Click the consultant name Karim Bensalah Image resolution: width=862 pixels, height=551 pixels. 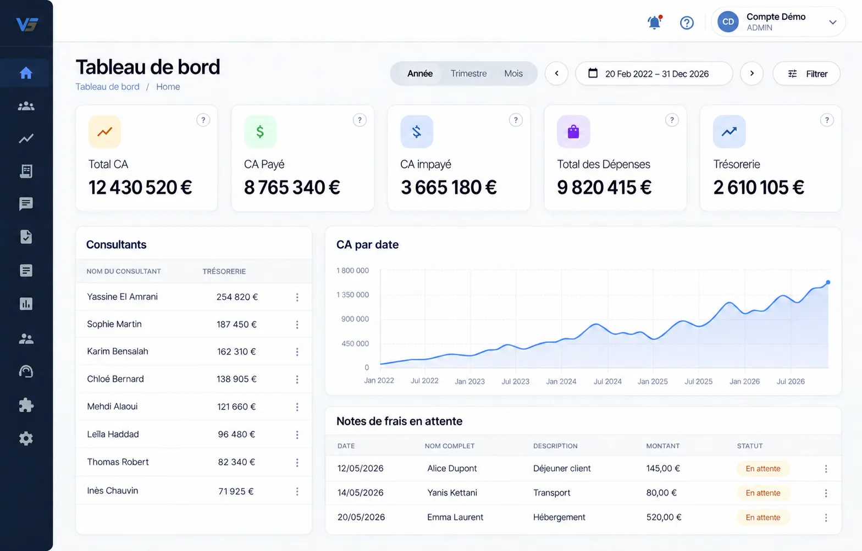[x=118, y=352]
